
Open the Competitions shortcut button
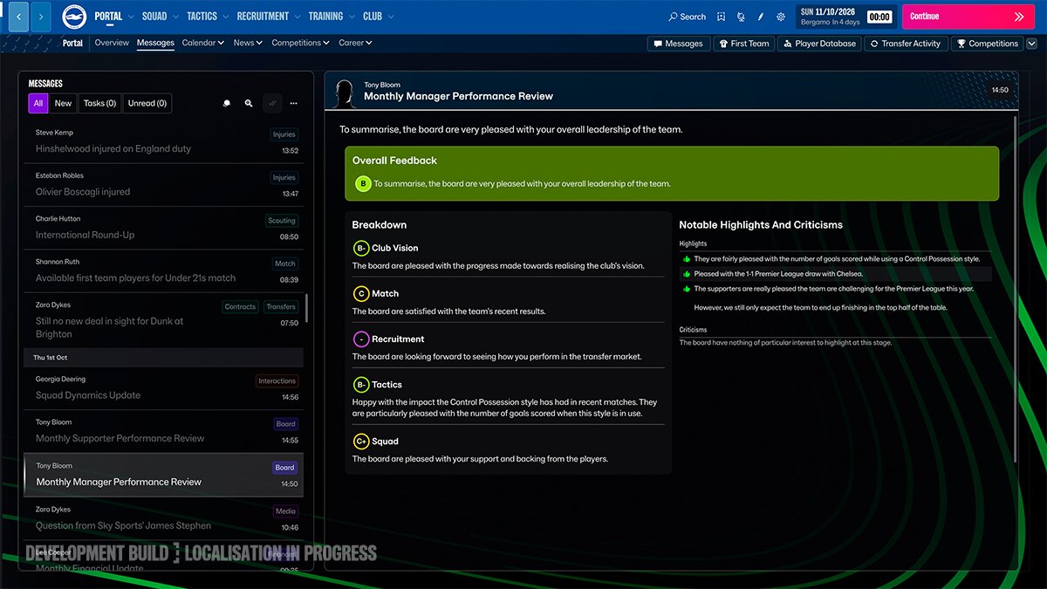pyautogui.click(x=986, y=44)
